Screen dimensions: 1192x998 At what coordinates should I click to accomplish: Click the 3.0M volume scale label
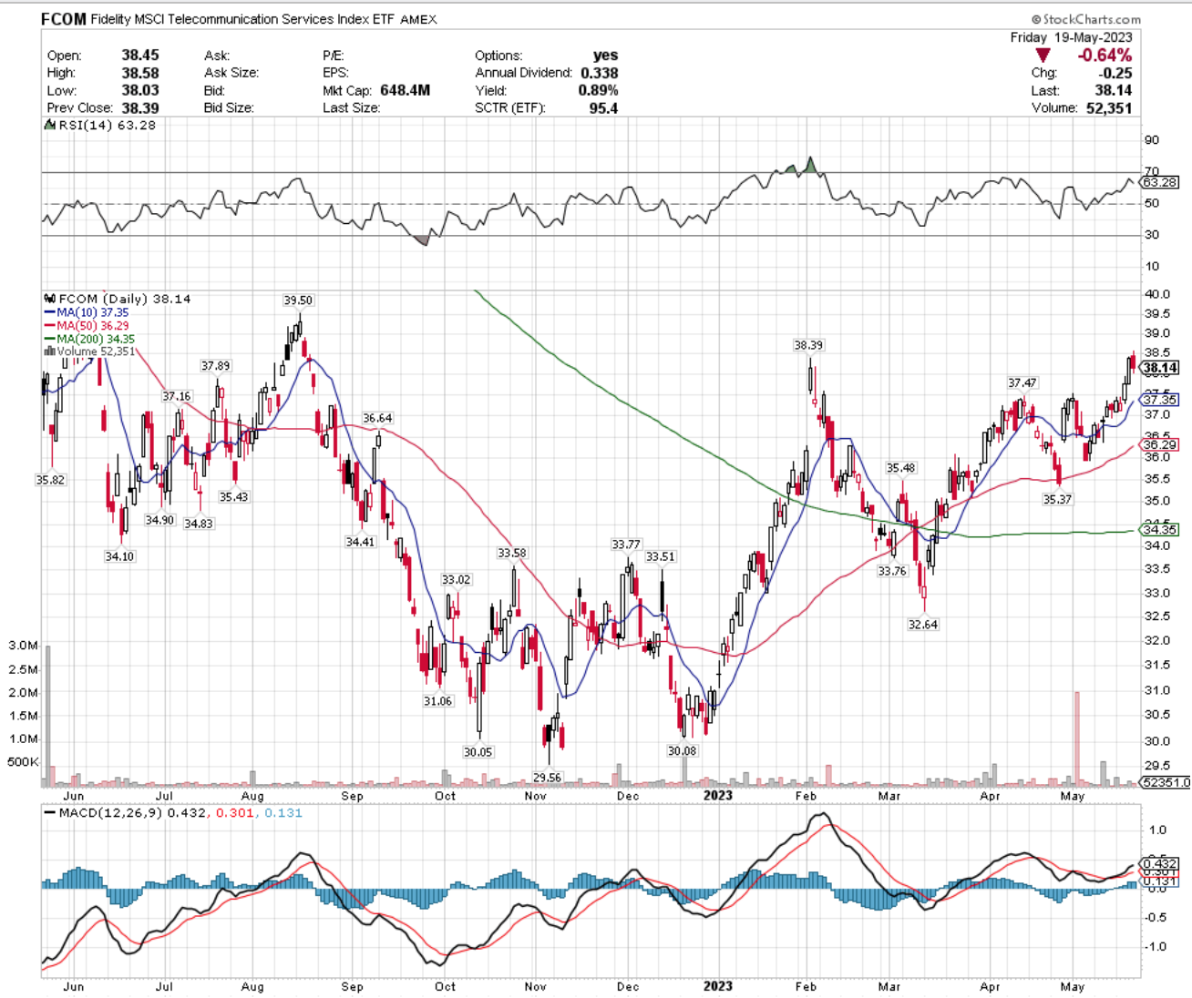(23, 646)
